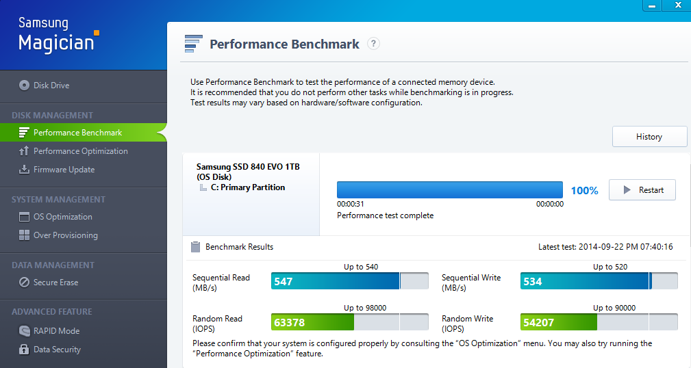Click the Performance Optimization arrows icon

(24, 151)
